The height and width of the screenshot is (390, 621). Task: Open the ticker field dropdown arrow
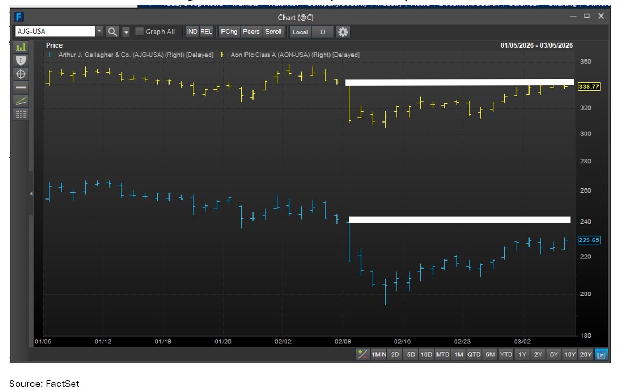(98, 31)
